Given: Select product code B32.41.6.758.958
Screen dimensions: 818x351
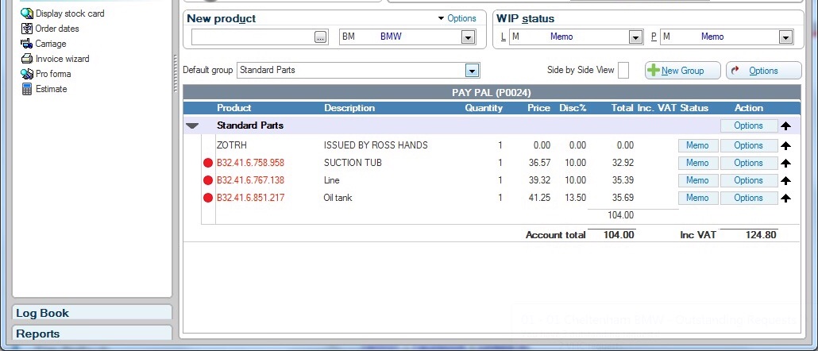Looking at the screenshot, I should point(250,163).
